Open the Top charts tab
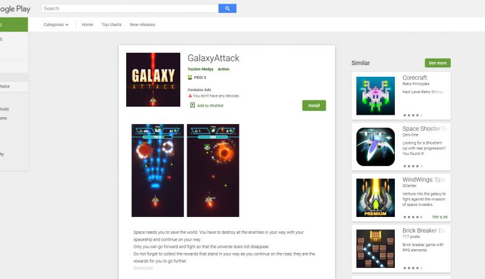Screen dimensions: 485x279 pyautogui.click(x=111, y=25)
